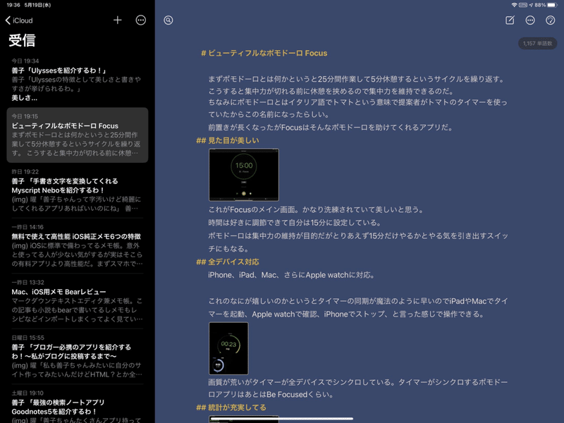Tap the compose new sheet icon

pos(510,20)
